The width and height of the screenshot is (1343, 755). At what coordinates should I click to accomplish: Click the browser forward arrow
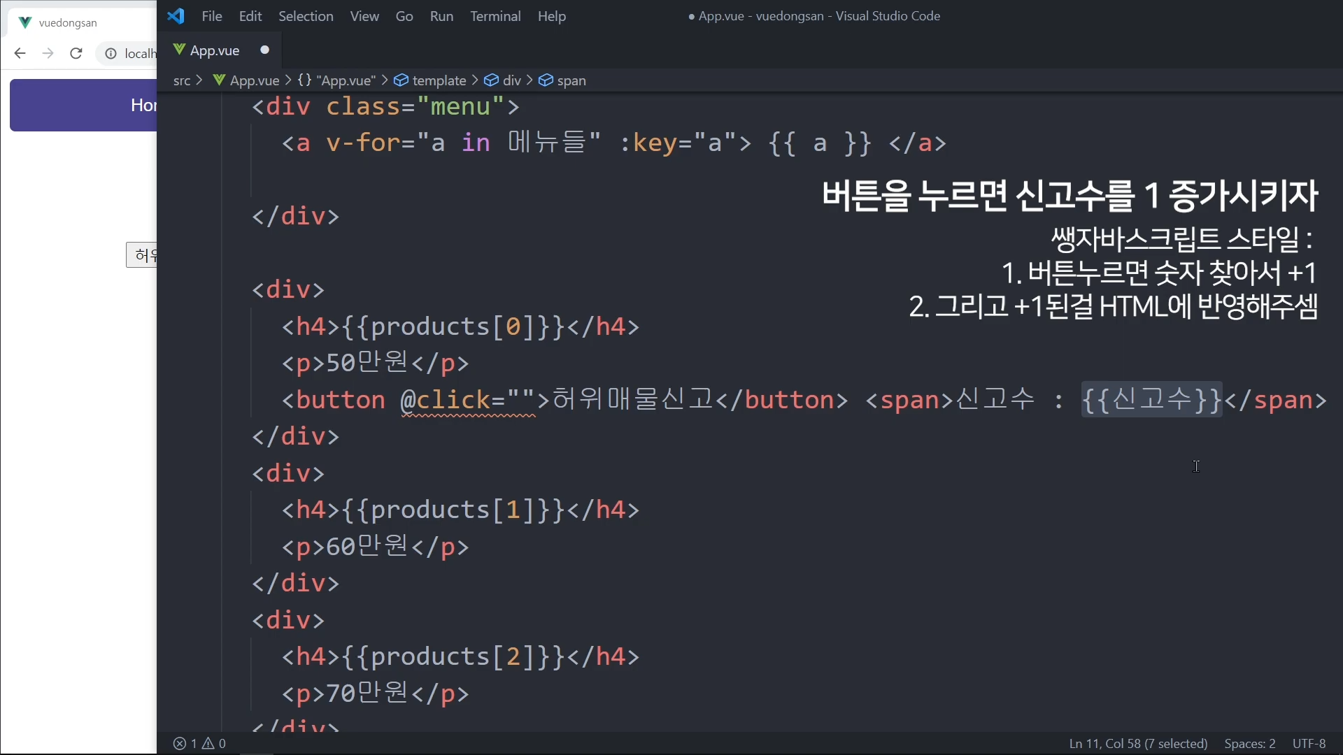[x=48, y=54]
